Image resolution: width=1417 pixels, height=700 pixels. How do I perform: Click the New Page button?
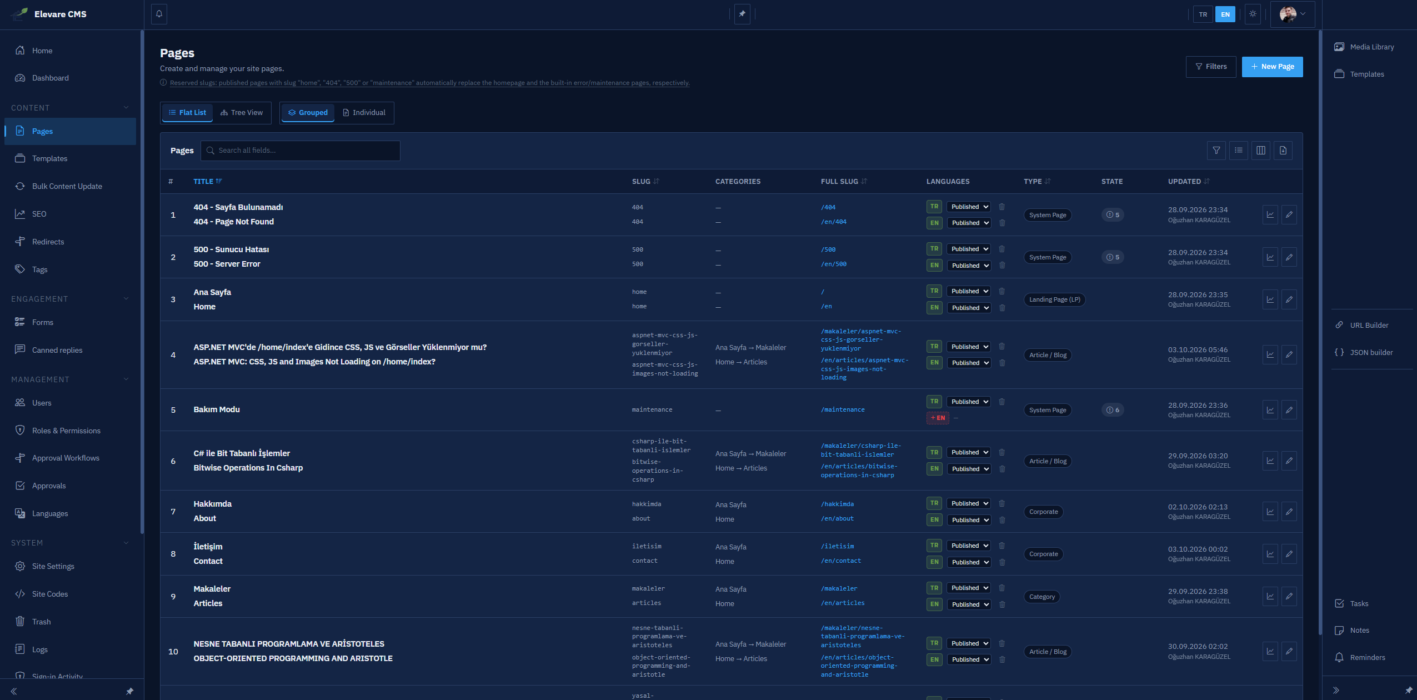pyautogui.click(x=1272, y=67)
